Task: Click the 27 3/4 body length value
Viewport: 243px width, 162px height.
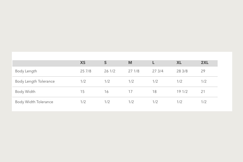Action: [x=158, y=71]
